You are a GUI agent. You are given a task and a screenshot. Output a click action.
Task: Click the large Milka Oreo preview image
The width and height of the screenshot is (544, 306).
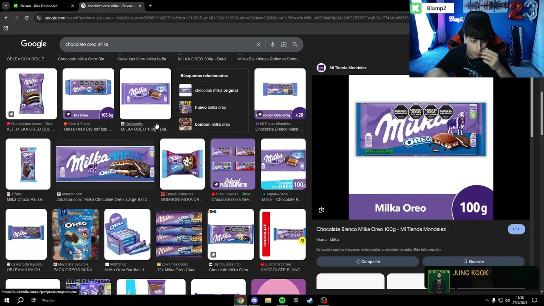point(421,147)
